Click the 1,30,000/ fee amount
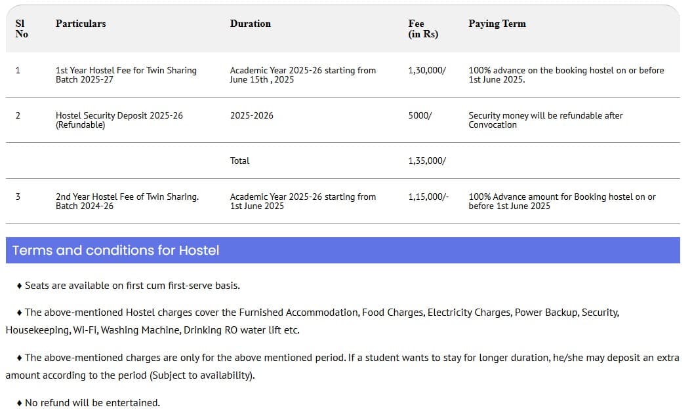 (426, 70)
